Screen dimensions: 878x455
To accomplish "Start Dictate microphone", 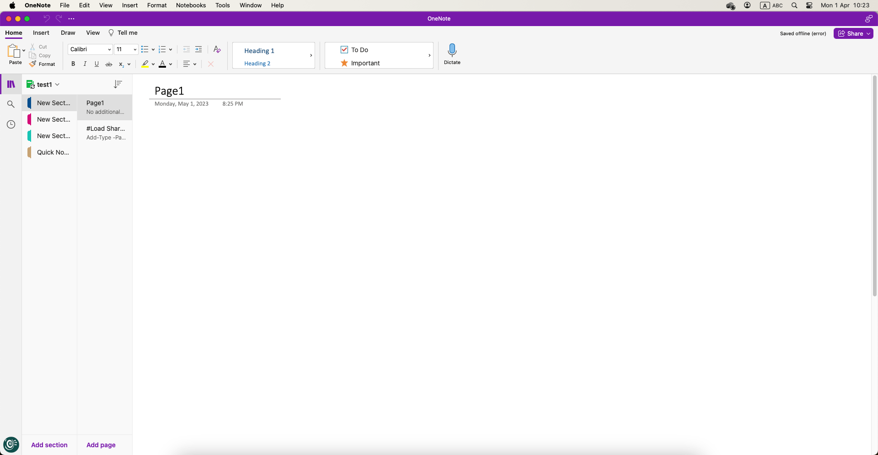I will pos(452,54).
